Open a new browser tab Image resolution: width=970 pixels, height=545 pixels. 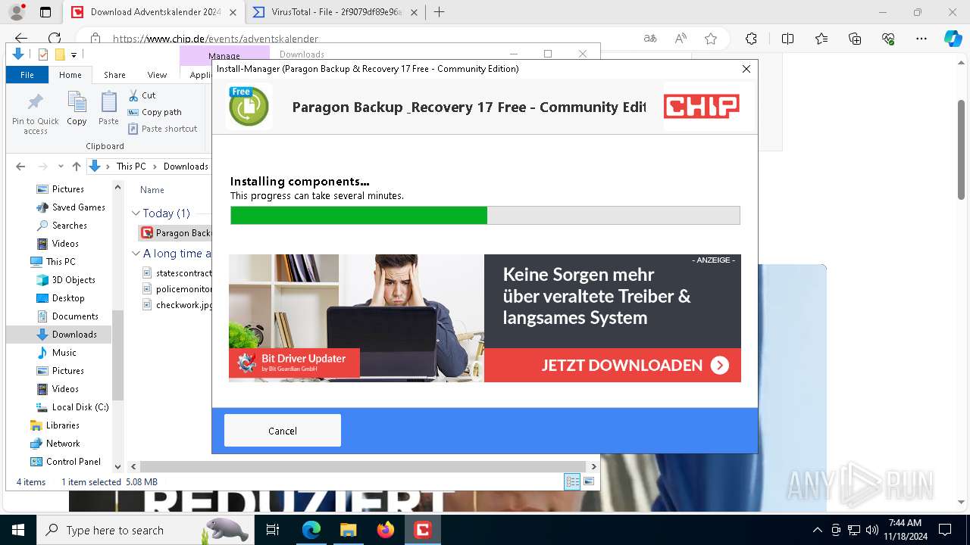click(x=439, y=12)
